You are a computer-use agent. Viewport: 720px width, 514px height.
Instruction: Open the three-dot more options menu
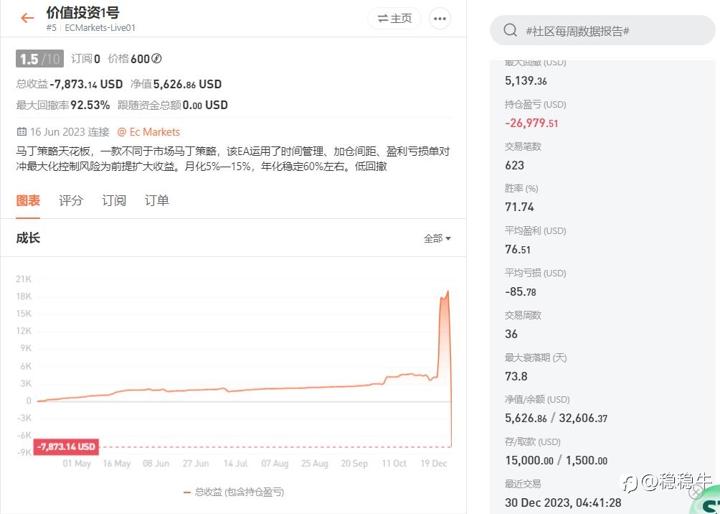coord(440,19)
